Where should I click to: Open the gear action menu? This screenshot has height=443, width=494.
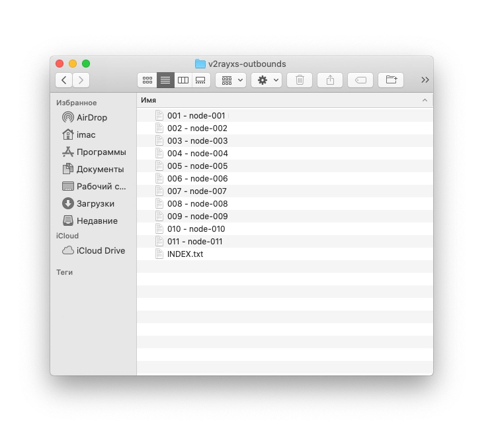click(267, 80)
